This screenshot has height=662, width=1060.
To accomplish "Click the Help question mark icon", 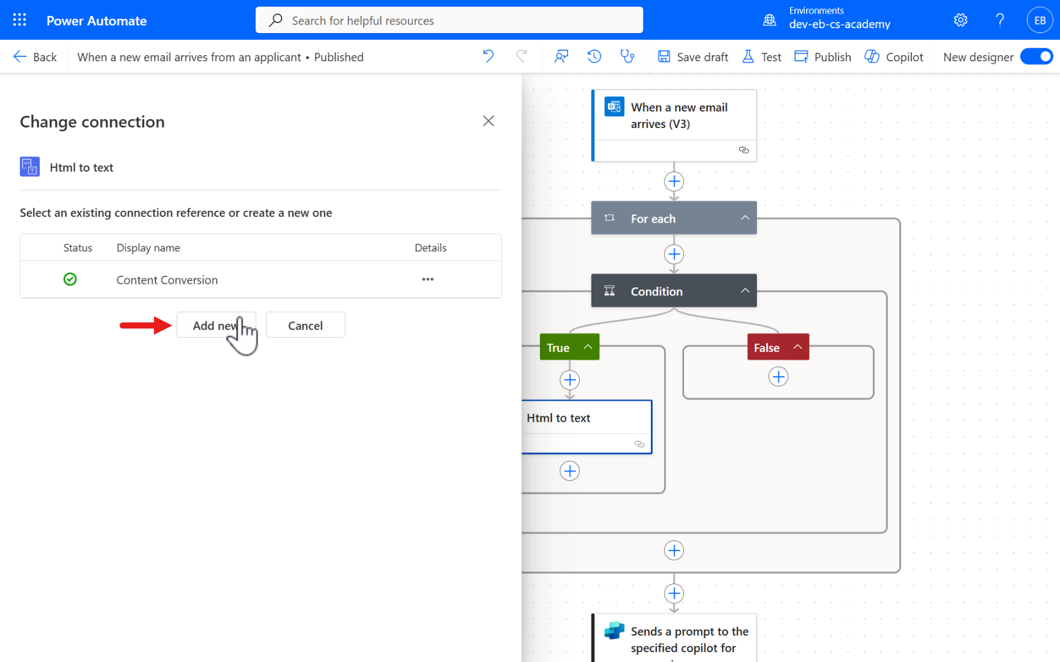I will (1000, 20).
